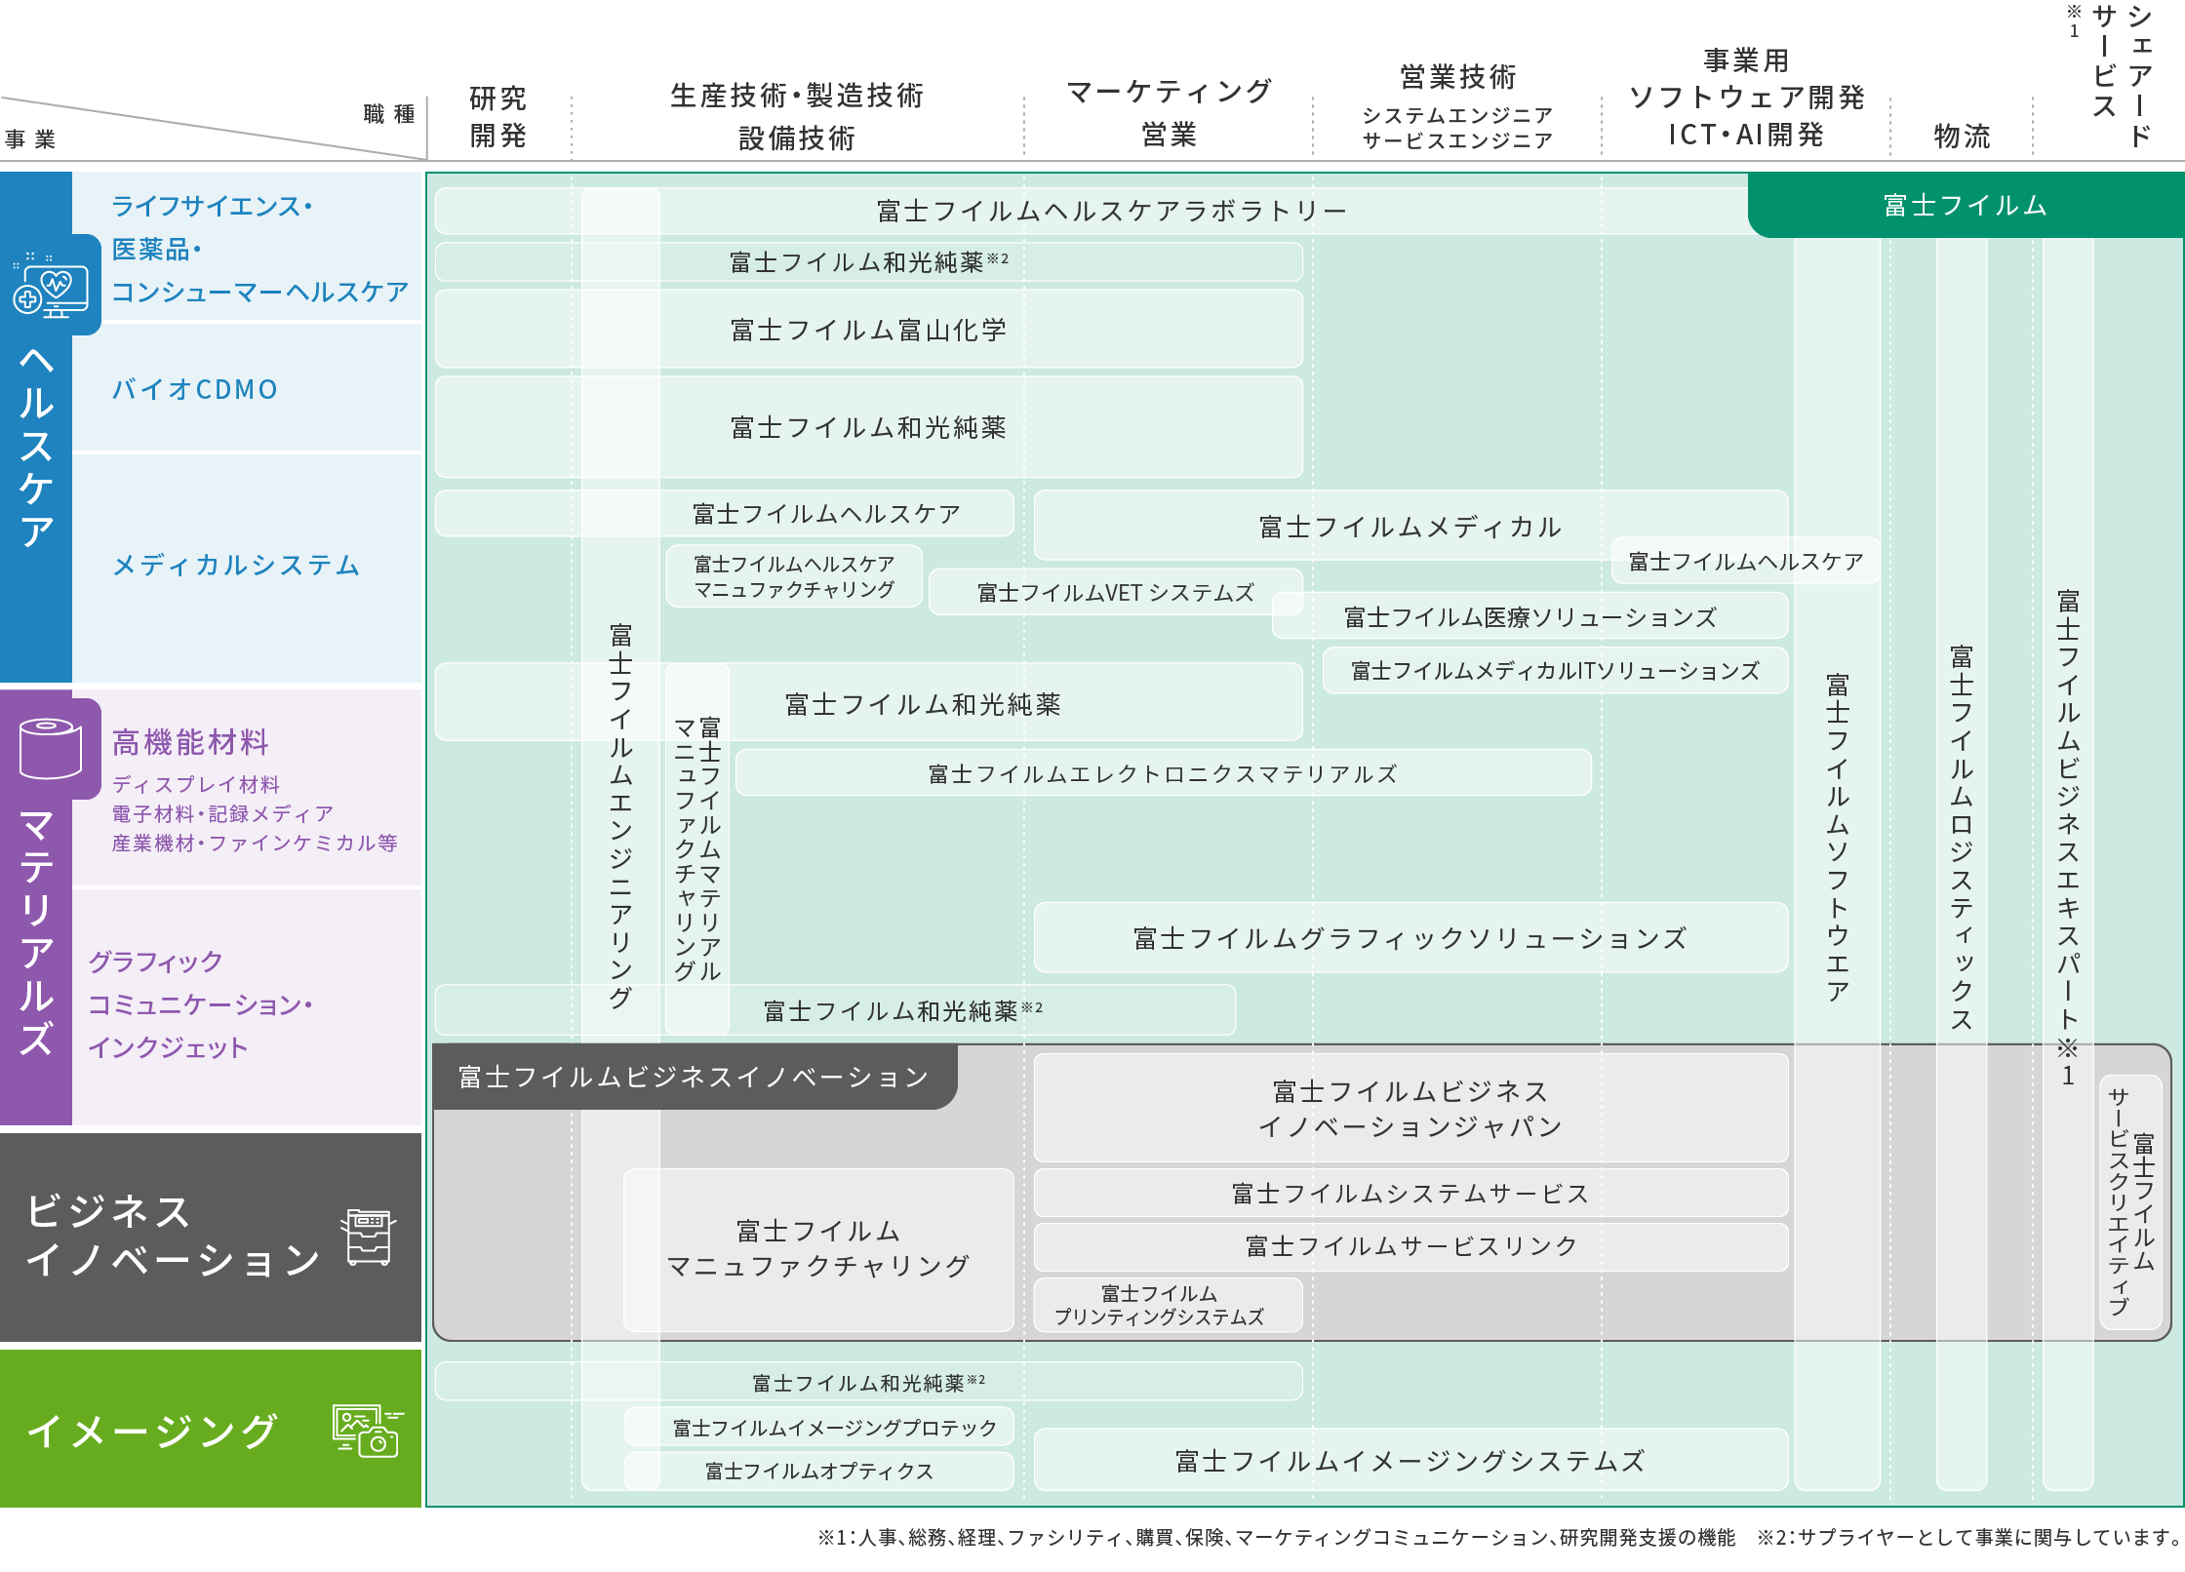
Task: Click the イメージング business block
Action: point(211,1429)
